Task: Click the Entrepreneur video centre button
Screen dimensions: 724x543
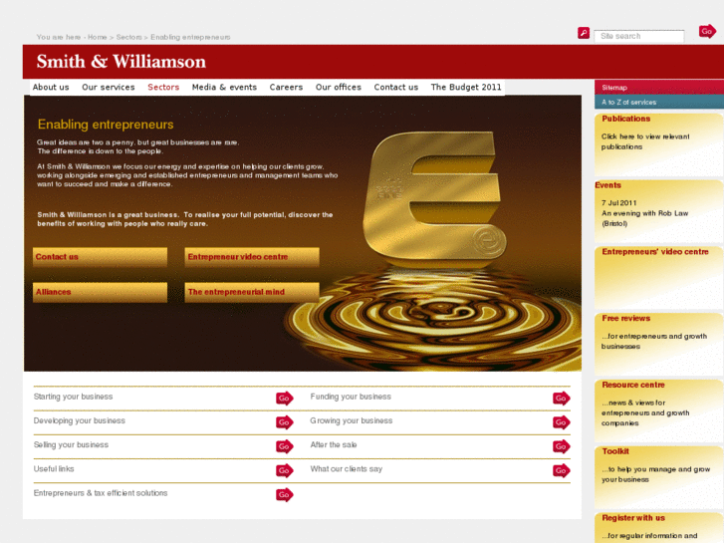Action: click(x=252, y=257)
